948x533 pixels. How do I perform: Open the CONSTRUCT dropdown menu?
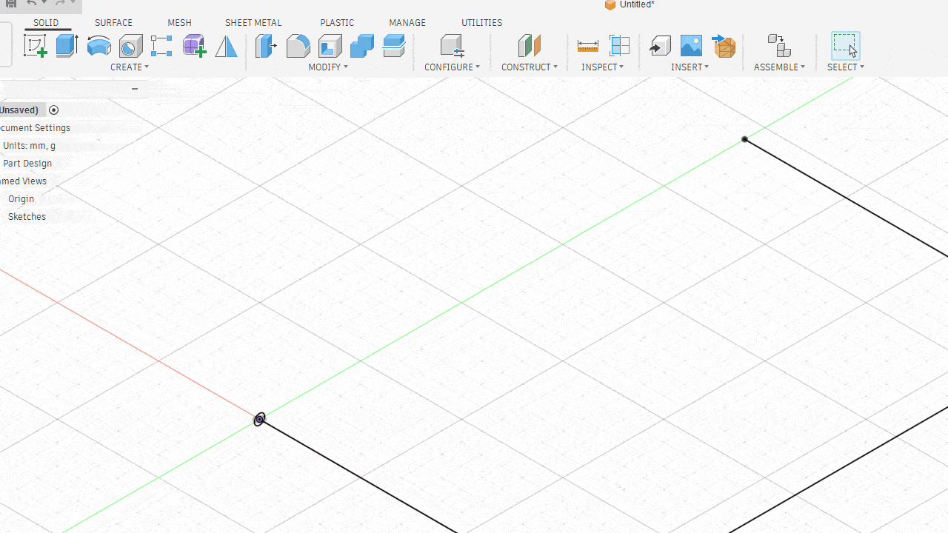[x=530, y=67]
